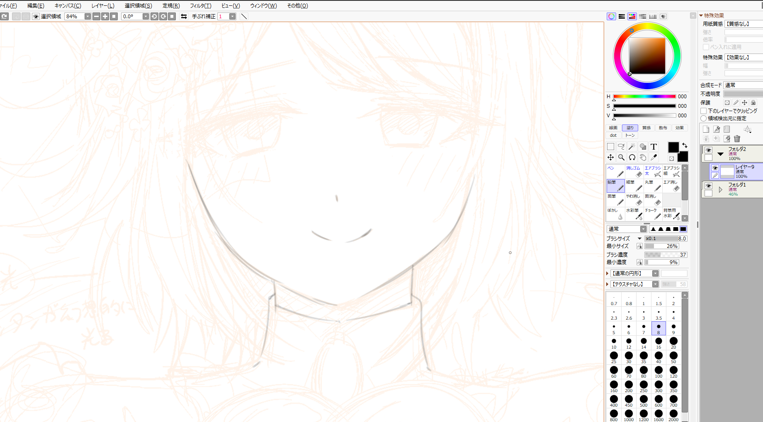Select the Eyedropper tool
Viewport: 763px width, 422px height.
654,158
